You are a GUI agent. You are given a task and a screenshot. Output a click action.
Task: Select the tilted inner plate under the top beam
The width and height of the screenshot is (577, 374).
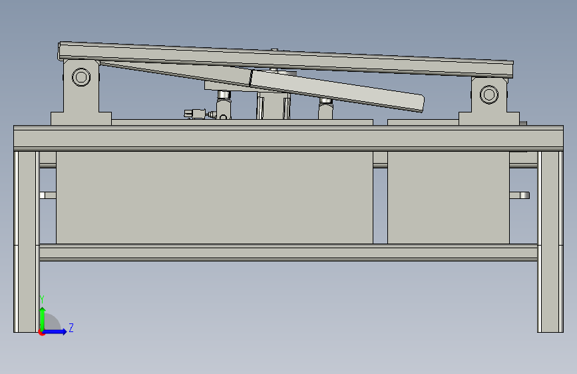click(337, 91)
